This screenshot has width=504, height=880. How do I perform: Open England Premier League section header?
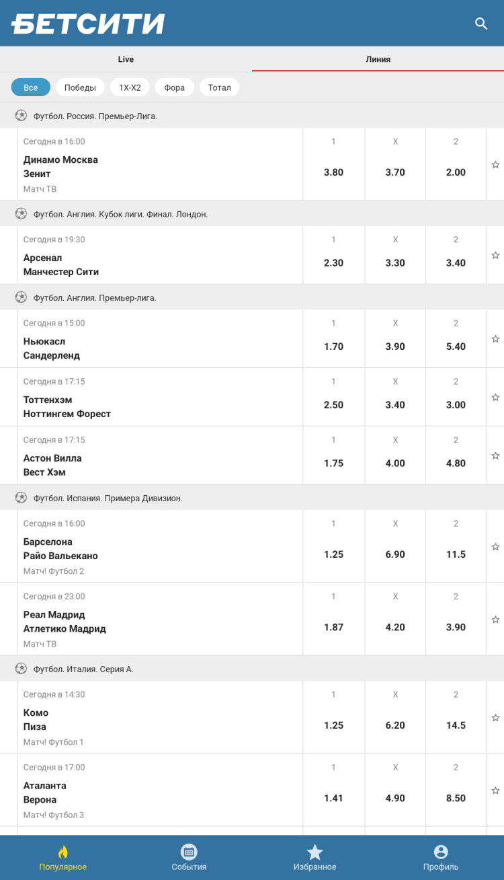pyautogui.click(x=95, y=297)
